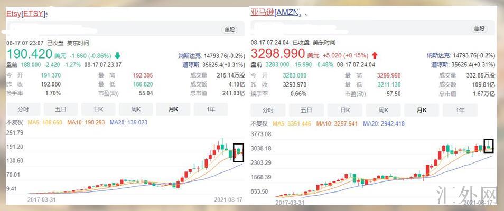
Task: Open the 亚马逊[AMZN] stock link
Action: point(275,13)
